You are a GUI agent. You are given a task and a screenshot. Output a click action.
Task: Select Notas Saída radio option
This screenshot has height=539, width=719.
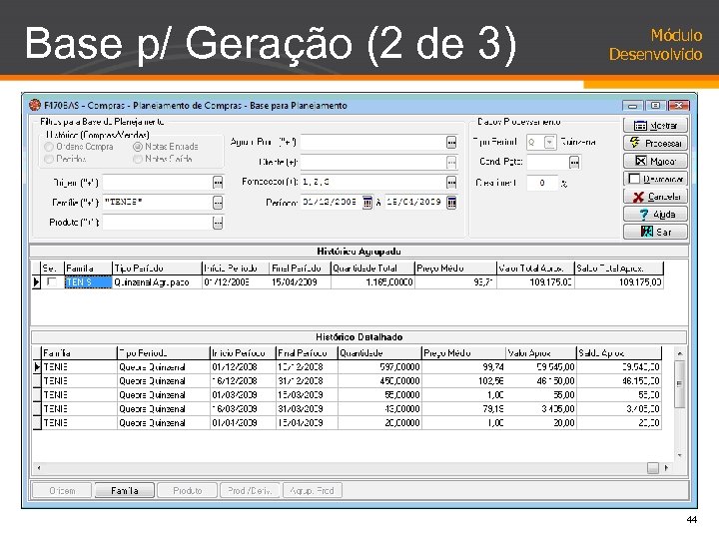coord(138,159)
